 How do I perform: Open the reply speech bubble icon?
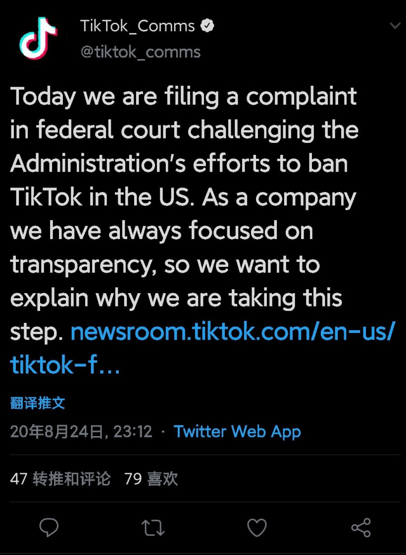[49, 527]
